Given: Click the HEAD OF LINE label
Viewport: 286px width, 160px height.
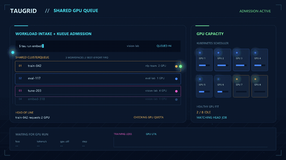Looking at the screenshot, I should (24, 113).
